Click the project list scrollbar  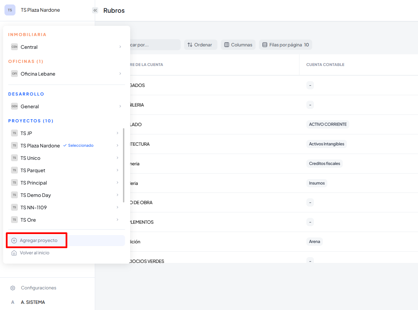123,165
